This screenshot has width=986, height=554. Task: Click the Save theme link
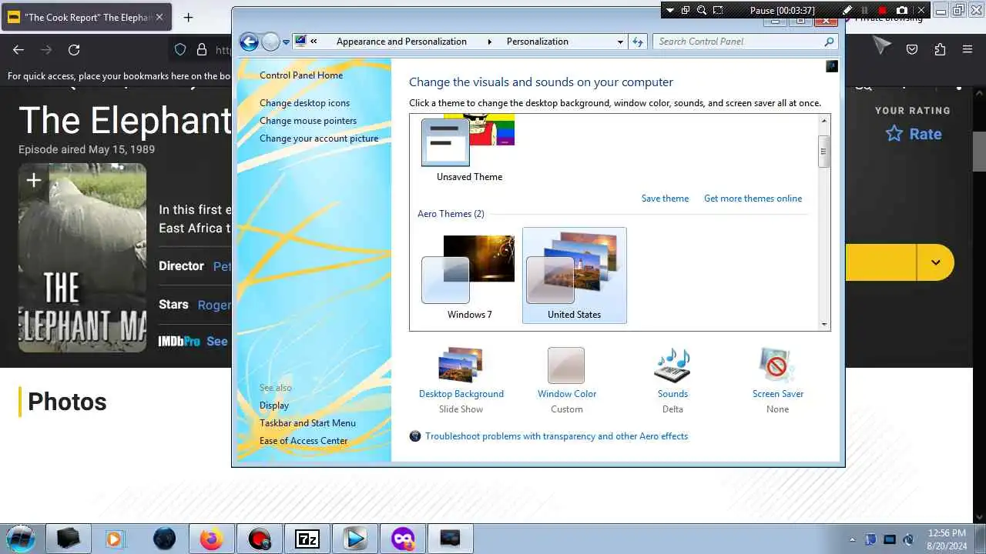pyautogui.click(x=665, y=199)
